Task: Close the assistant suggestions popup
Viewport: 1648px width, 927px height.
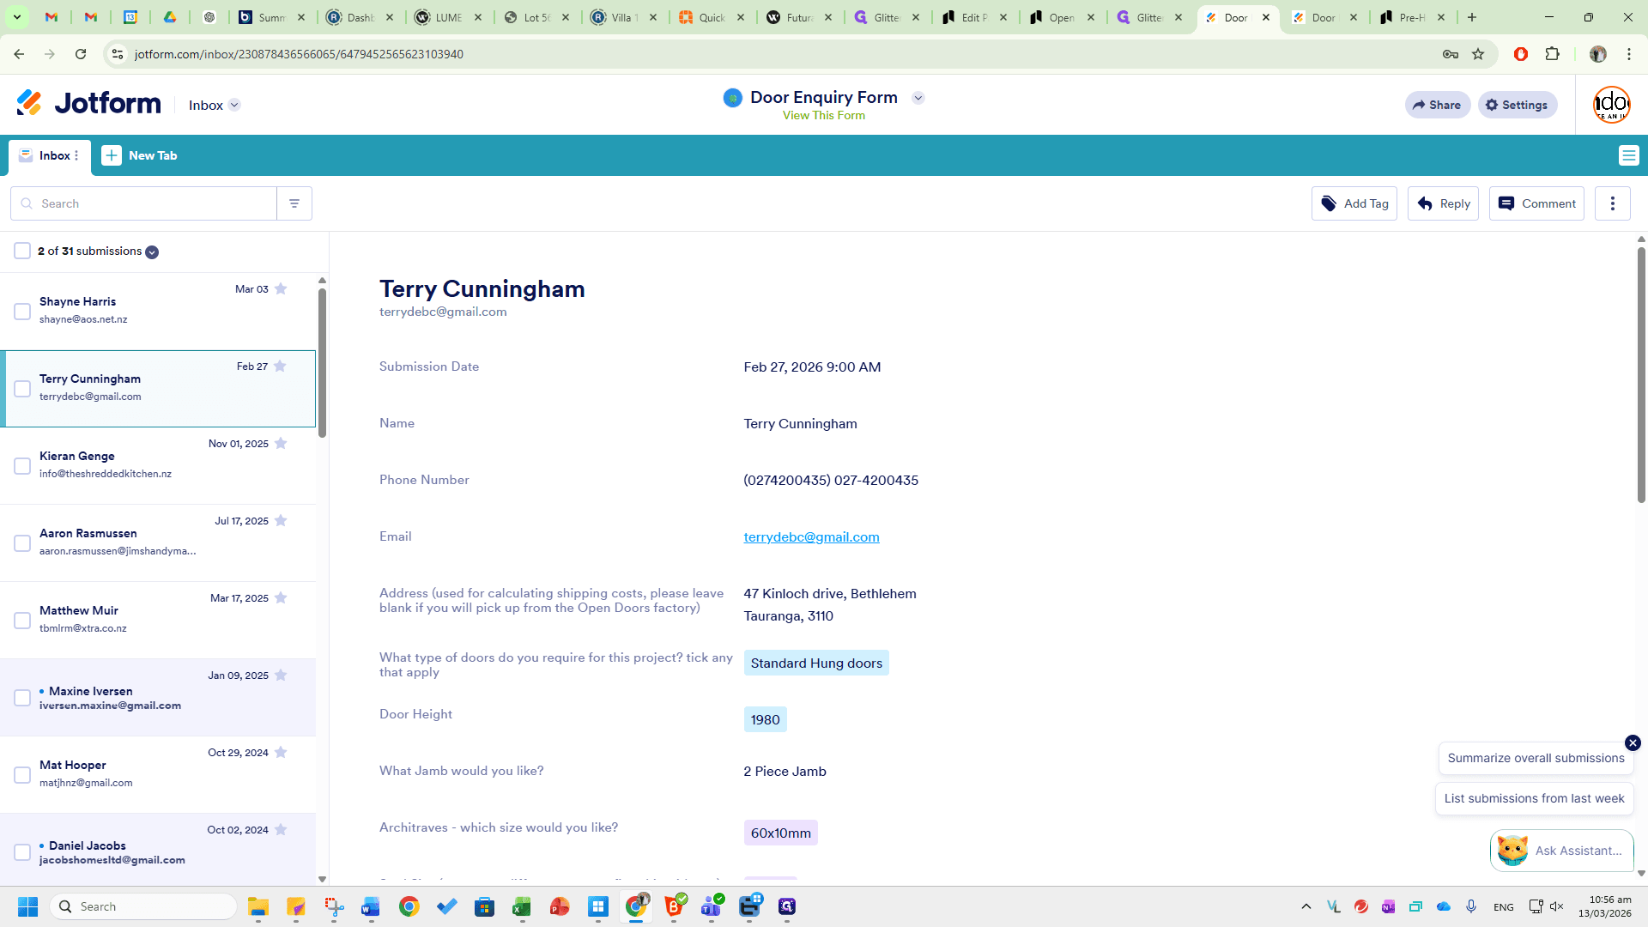Action: (x=1633, y=742)
